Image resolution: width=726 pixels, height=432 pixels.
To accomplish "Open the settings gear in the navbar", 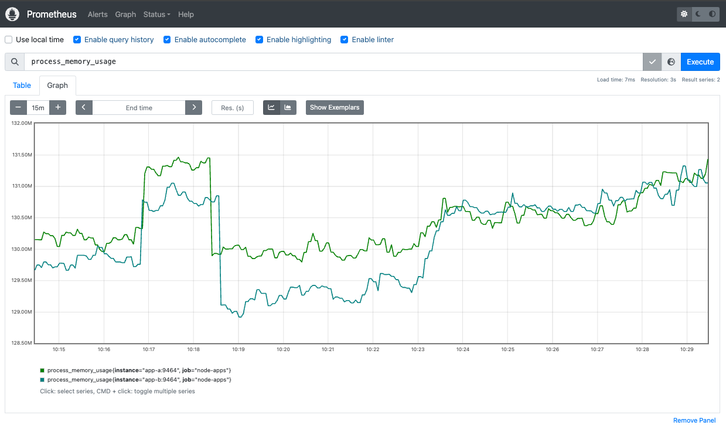I will tap(684, 14).
